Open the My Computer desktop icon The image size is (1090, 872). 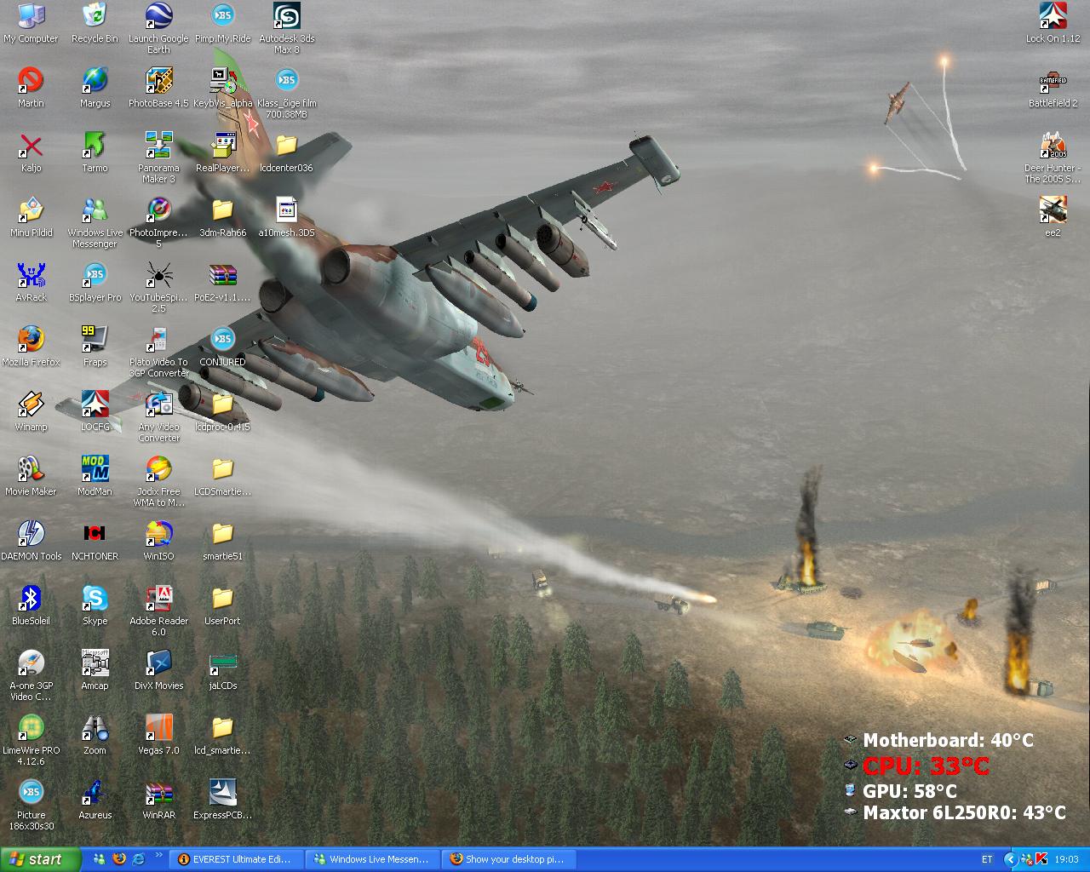[x=31, y=23]
